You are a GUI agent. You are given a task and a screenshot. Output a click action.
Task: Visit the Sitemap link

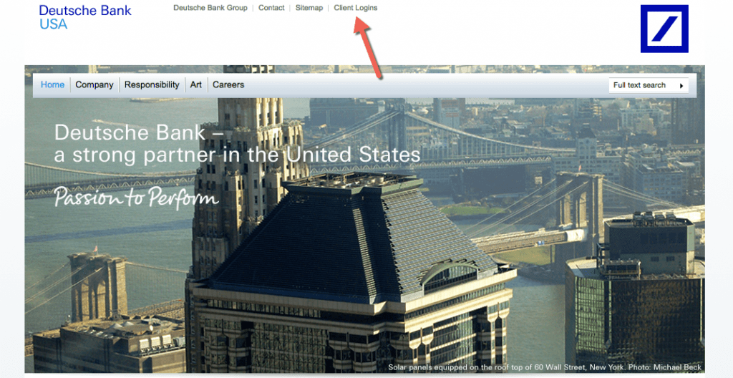[x=309, y=7]
